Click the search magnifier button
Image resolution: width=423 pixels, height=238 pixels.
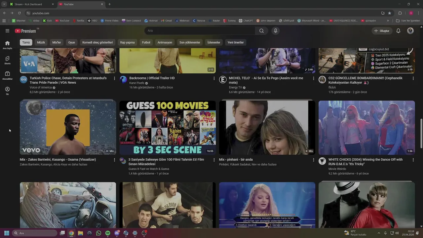(x=261, y=31)
